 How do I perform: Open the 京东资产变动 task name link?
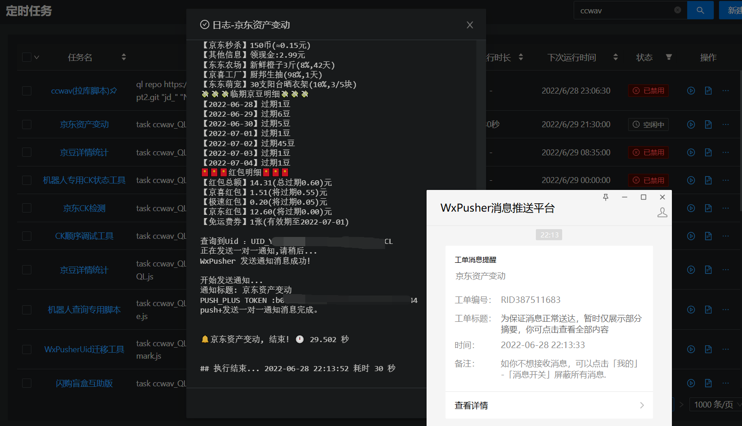coord(84,124)
